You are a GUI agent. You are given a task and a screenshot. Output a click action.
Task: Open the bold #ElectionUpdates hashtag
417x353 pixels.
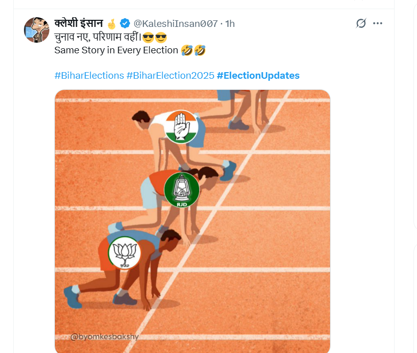[x=258, y=75]
